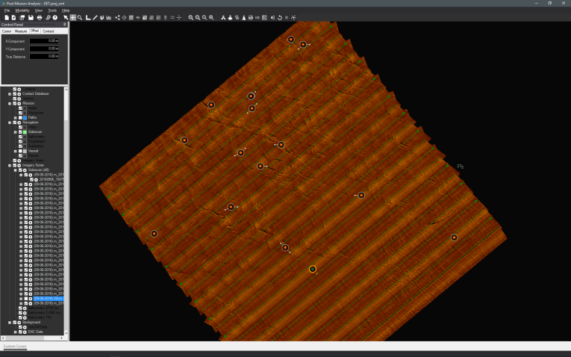The width and height of the screenshot is (571, 357).
Task: Click the target reticle toolbar icon
Action: click(124, 17)
